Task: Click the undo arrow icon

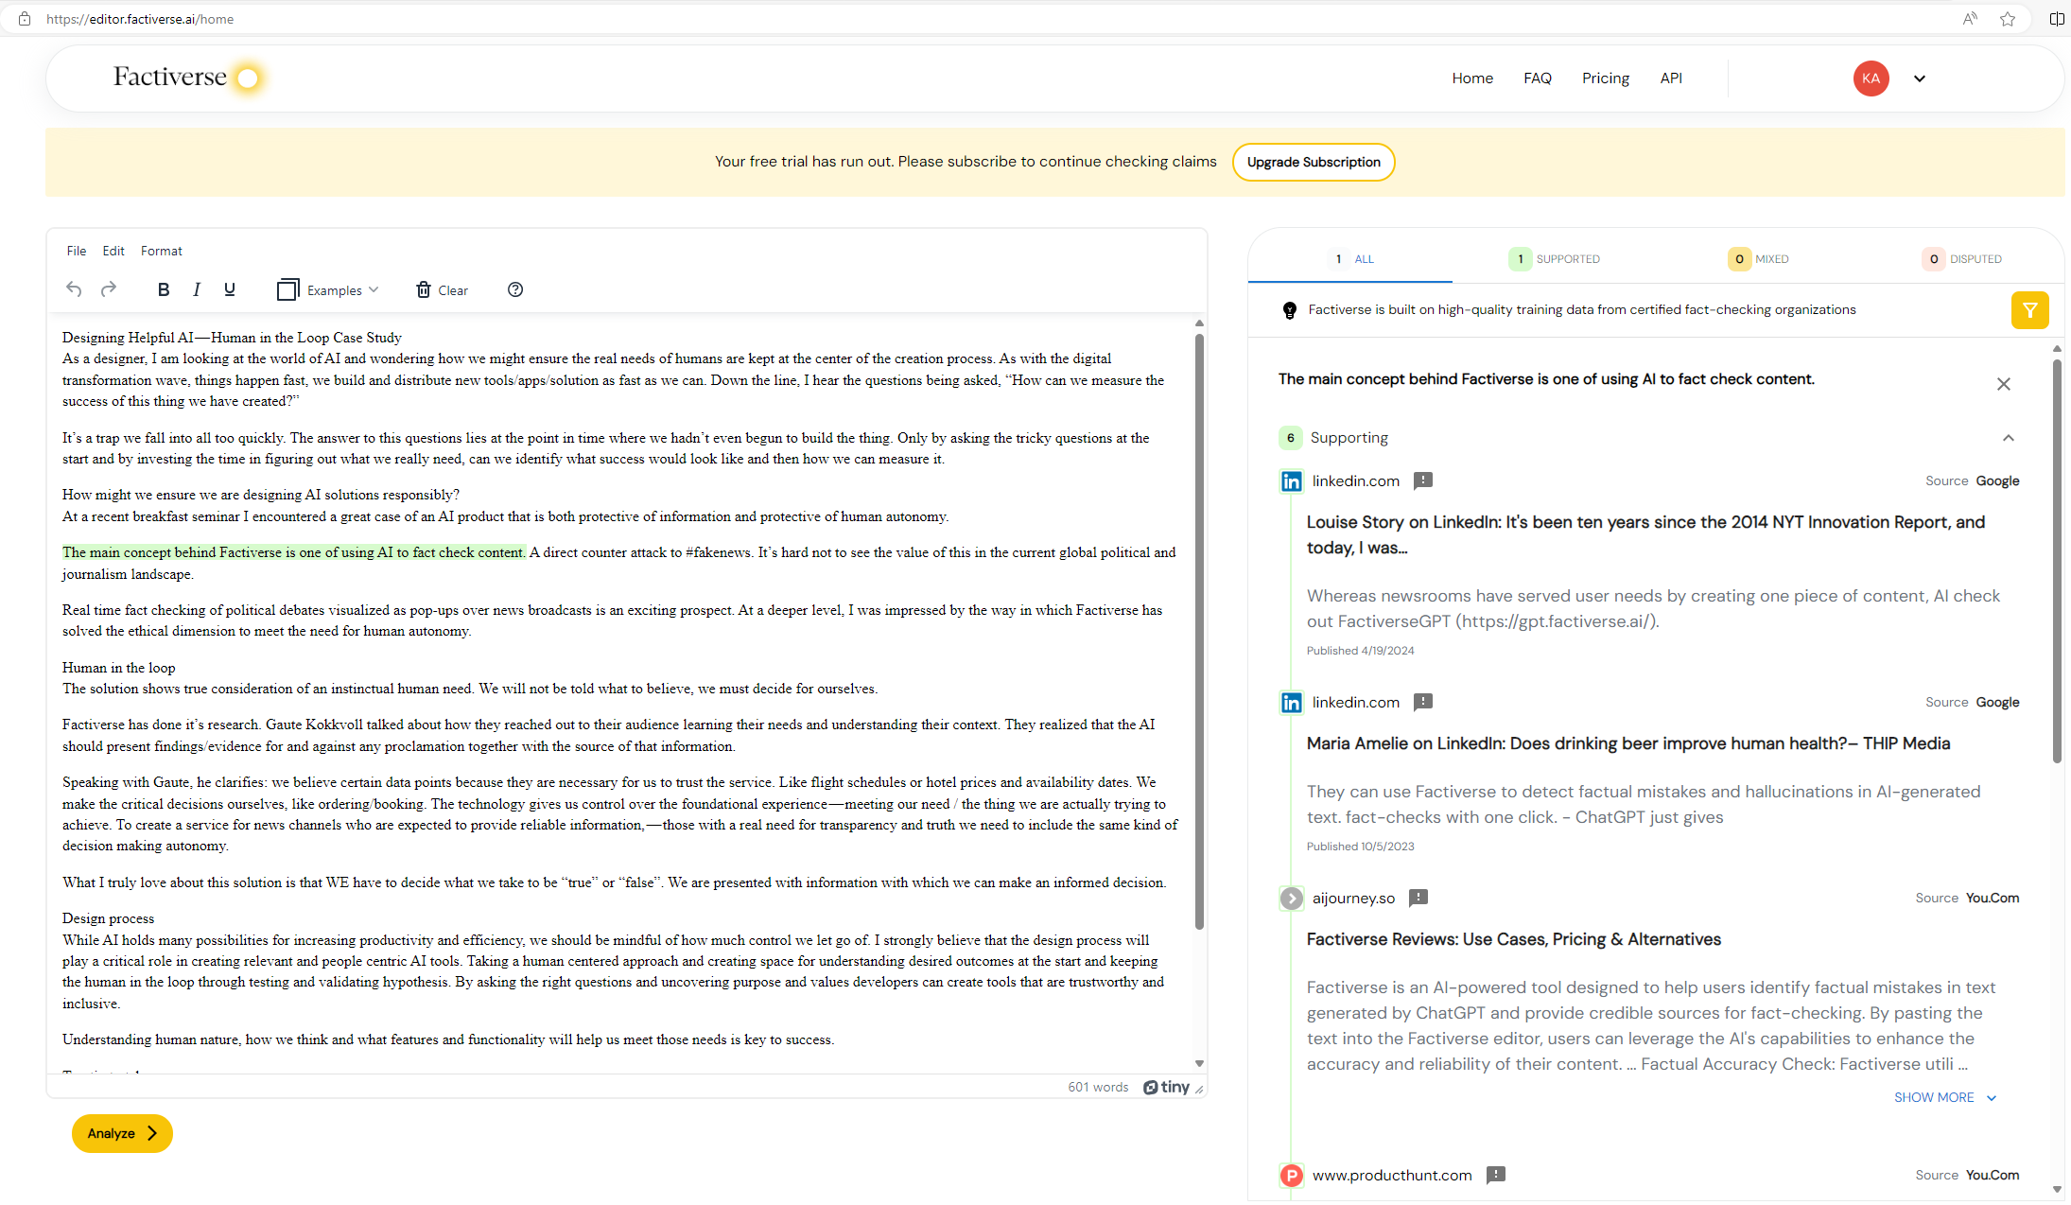Action: click(74, 289)
